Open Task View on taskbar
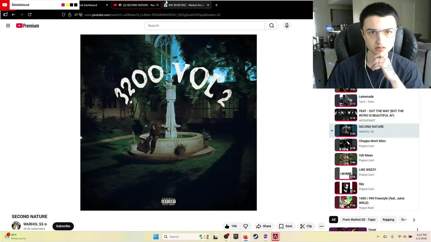This screenshot has height=242, width=431. point(215,237)
